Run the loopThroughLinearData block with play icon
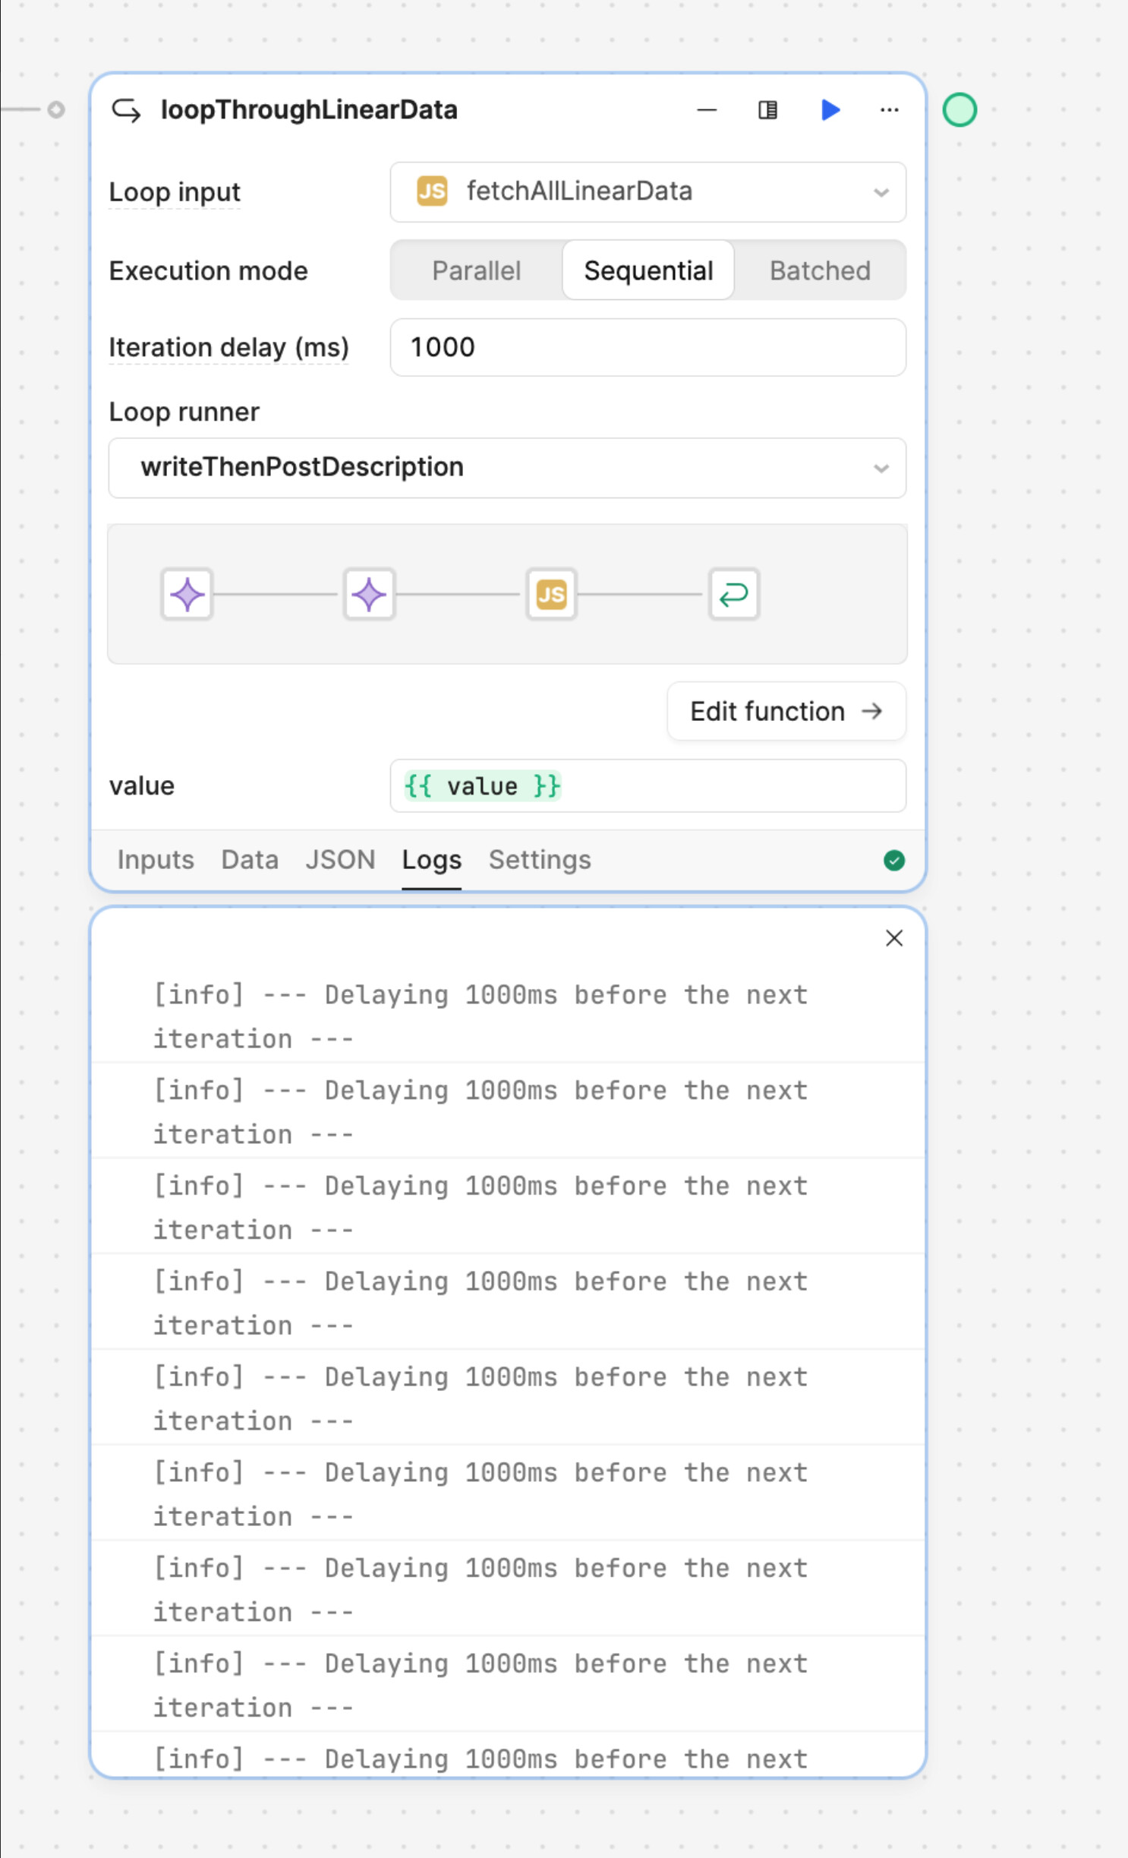 [830, 110]
